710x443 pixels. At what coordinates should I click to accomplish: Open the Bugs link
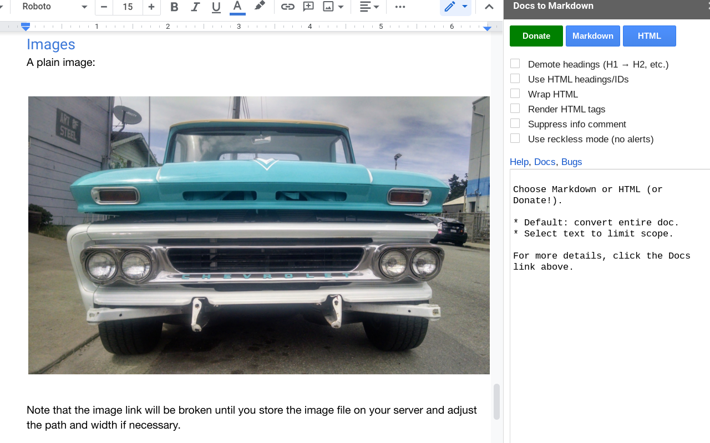tap(571, 162)
